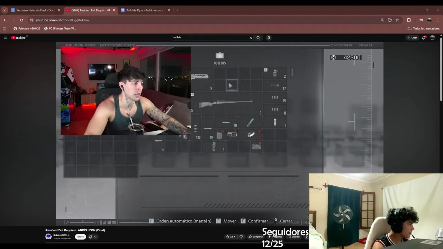
Task: Select the Resident Evil Requiem tab
Action: click(x=88, y=10)
